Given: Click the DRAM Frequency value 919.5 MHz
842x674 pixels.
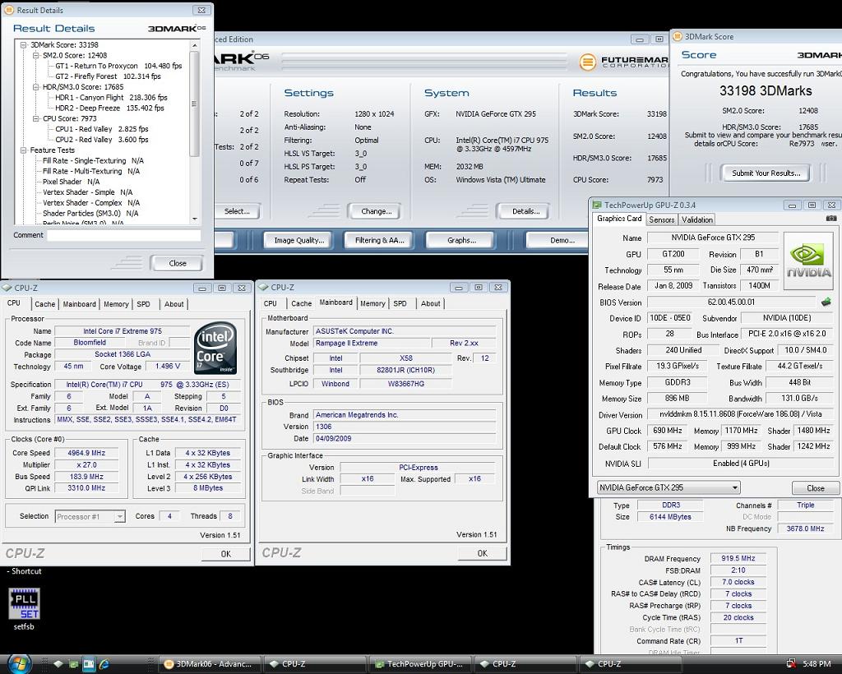Looking at the screenshot, I should 738,559.
